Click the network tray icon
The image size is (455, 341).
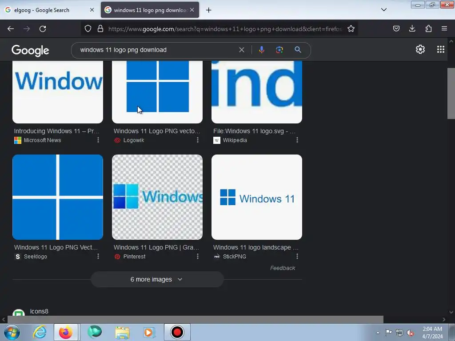(x=399, y=333)
